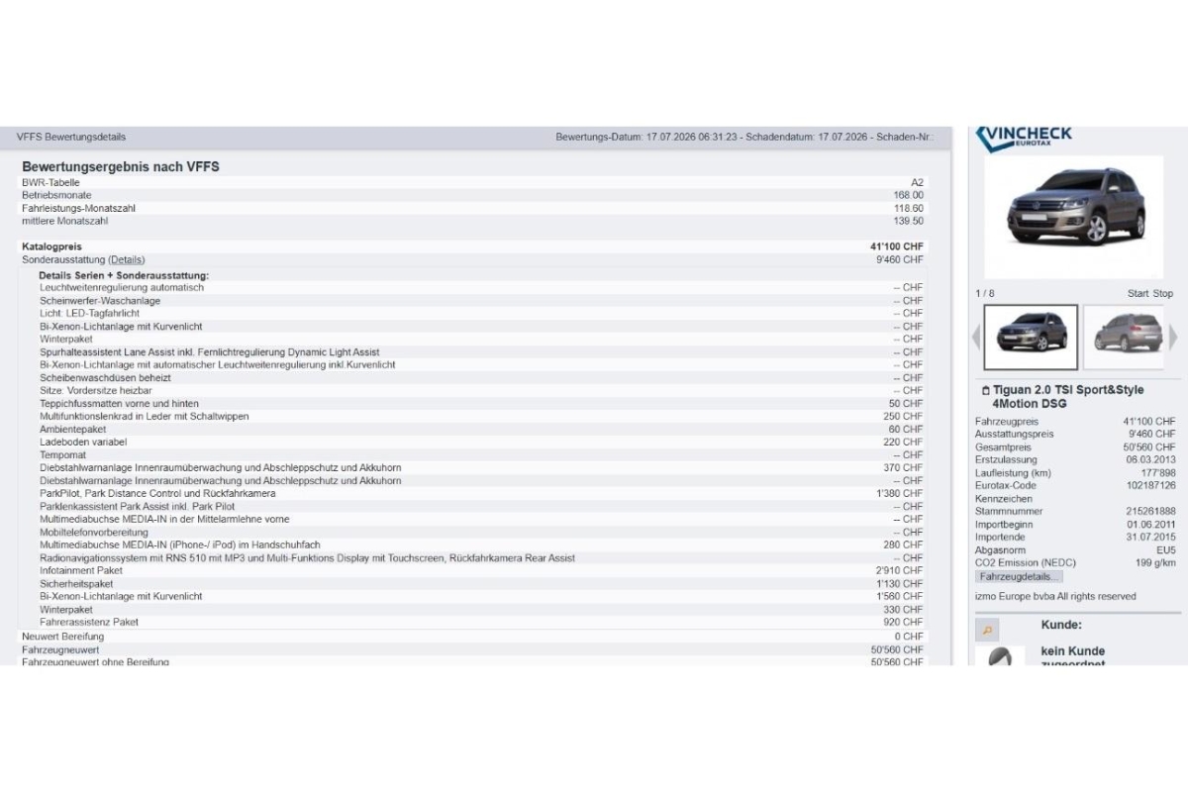Screen dimensions: 1188x792
Task: Click the Multimediabuchse MEDIA-IN Handschuhfach row
Action: 481,544
